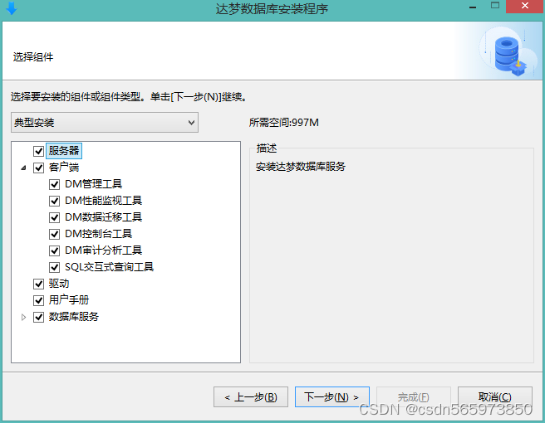Toggle the 驱动 checkbox
The width and height of the screenshot is (545, 423).
click(x=38, y=284)
